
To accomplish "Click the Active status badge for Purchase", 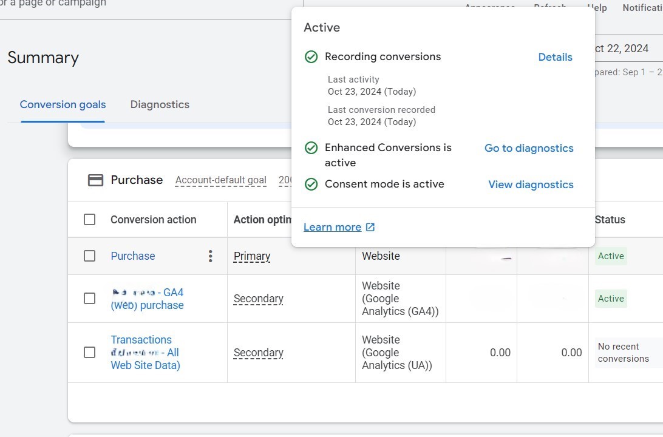I will coord(611,256).
